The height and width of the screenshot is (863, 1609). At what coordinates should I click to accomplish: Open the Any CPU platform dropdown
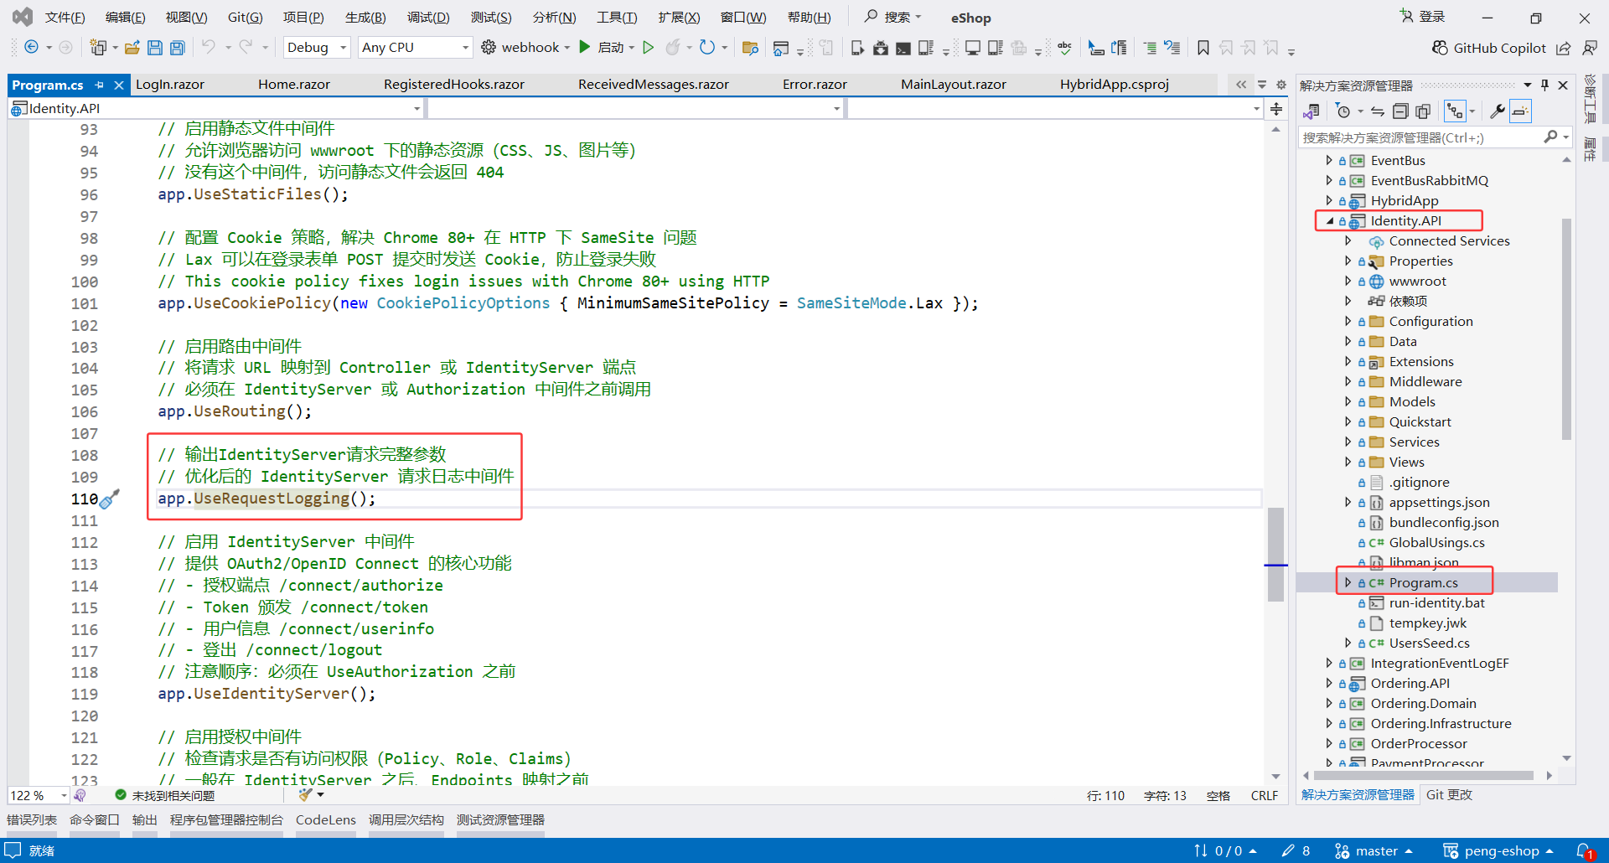(416, 48)
